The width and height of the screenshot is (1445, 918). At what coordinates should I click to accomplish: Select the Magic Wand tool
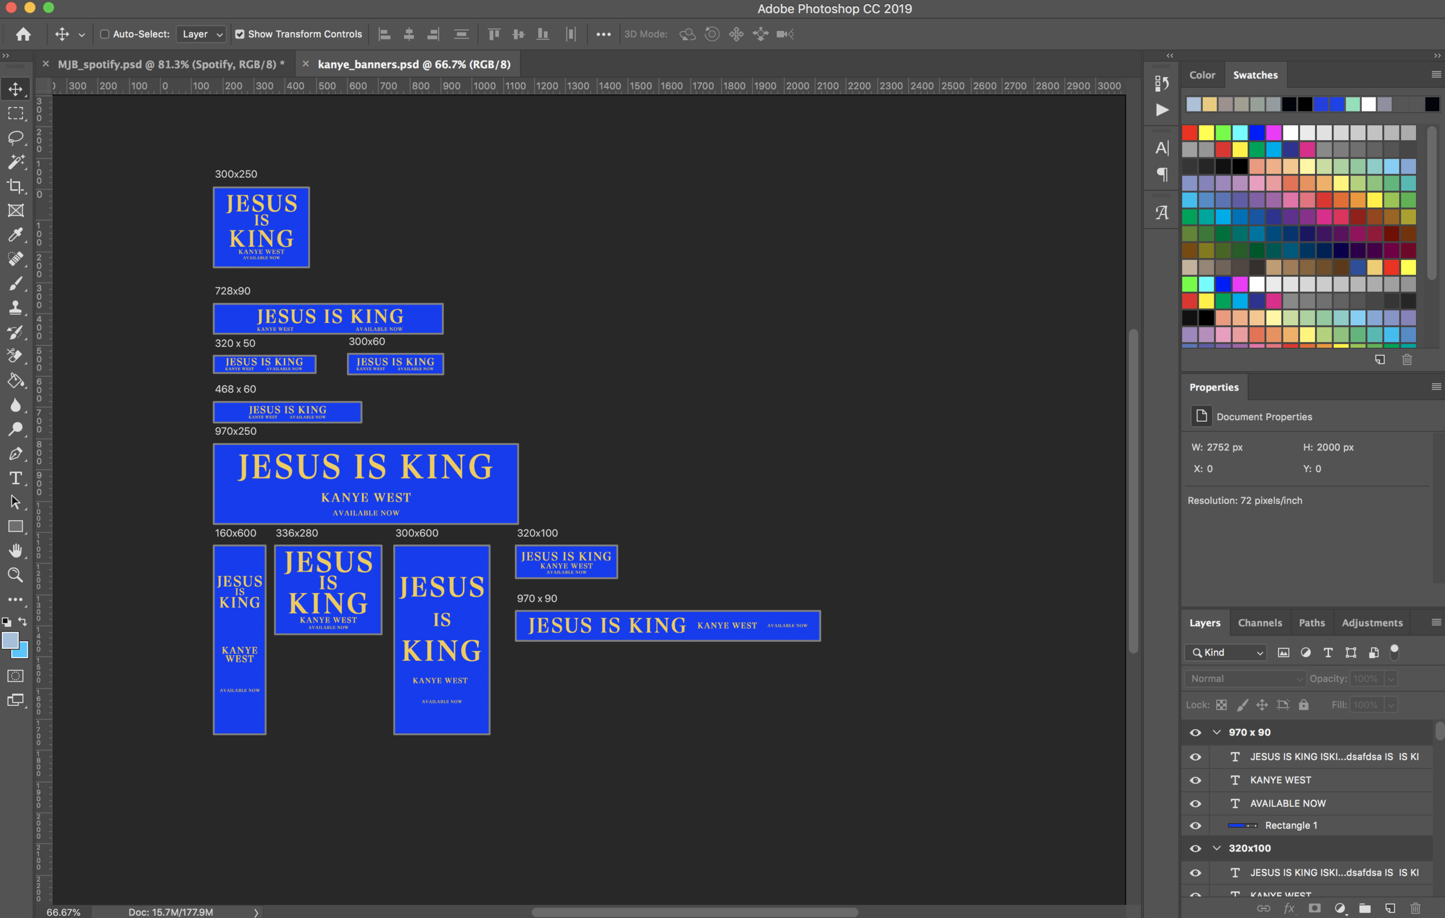coord(16,162)
